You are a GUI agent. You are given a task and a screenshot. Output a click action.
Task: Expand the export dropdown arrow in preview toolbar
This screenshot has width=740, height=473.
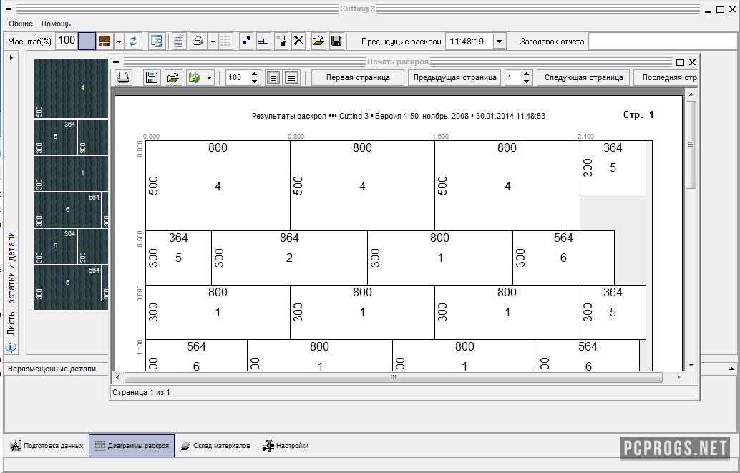tap(209, 77)
